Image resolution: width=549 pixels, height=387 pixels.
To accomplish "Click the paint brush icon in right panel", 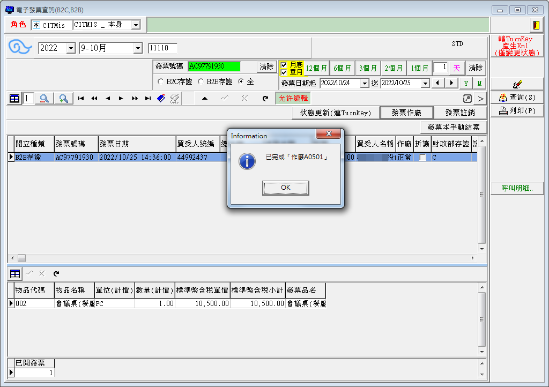I will (517, 84).
